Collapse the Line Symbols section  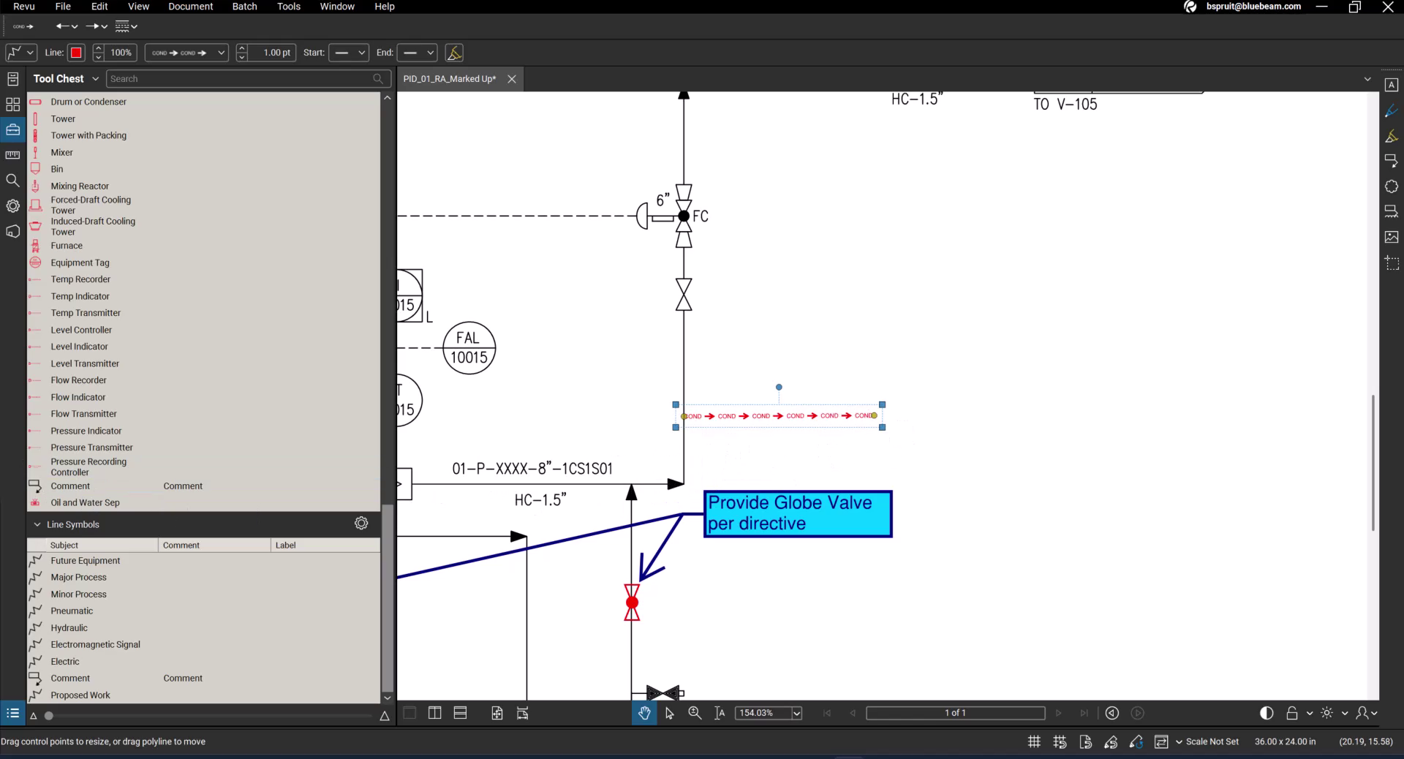[x=37, y=524]
